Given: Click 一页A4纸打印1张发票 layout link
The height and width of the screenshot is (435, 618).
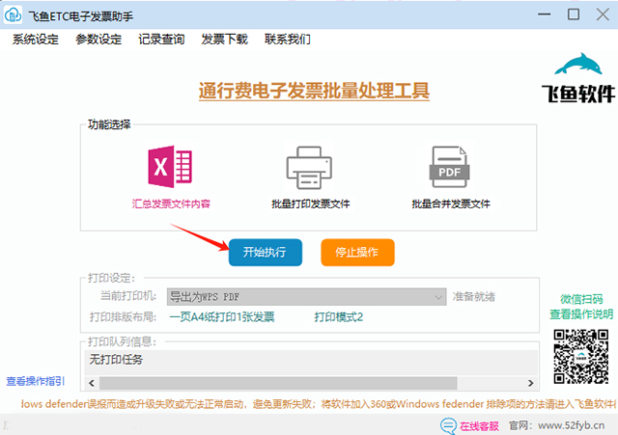Looking at the screenshot, I should point(222,317).
